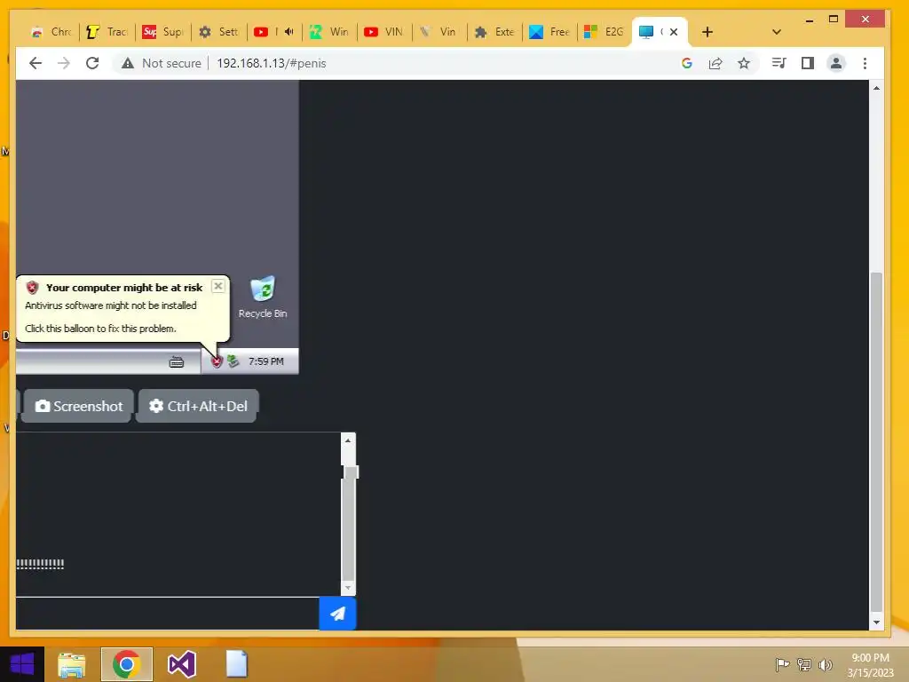The height and width of the screenshot is (682, 909).
Task: Click the green network tray icon in remote desktop
Action: pyautogui.click(x=233, y=361)
